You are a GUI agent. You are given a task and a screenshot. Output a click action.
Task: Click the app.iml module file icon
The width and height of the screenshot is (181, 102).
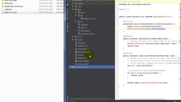(x=79, y=27)
